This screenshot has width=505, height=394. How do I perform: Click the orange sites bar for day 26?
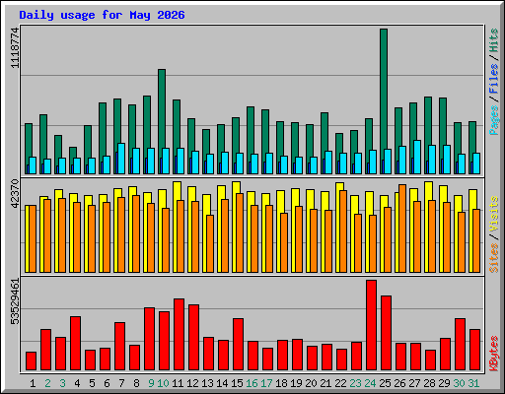click(x=402, y=229)
